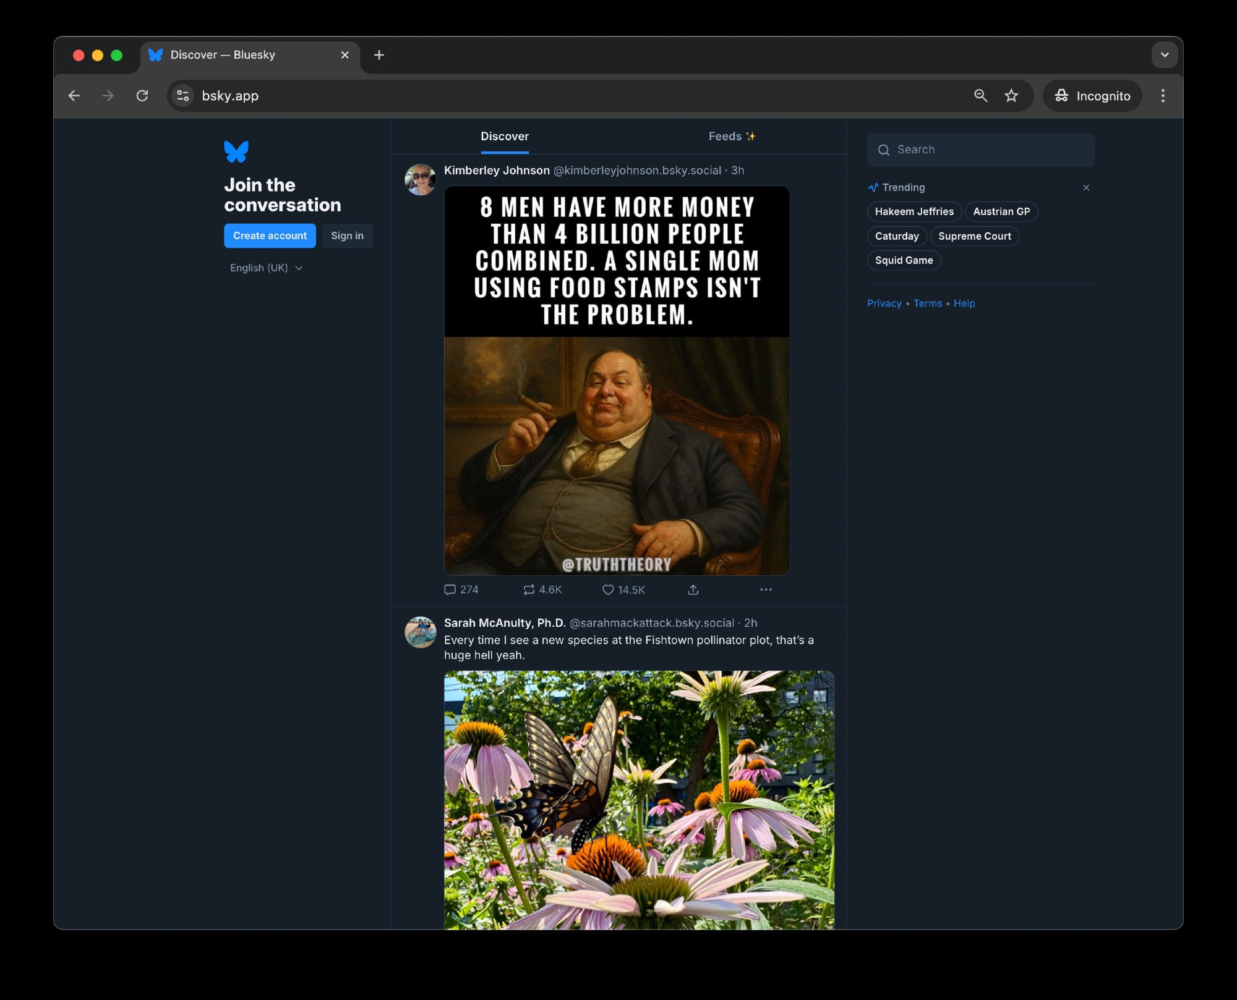Bookmark this page with the star icon
1237x1000 pixels.
tap(1011, 96)
